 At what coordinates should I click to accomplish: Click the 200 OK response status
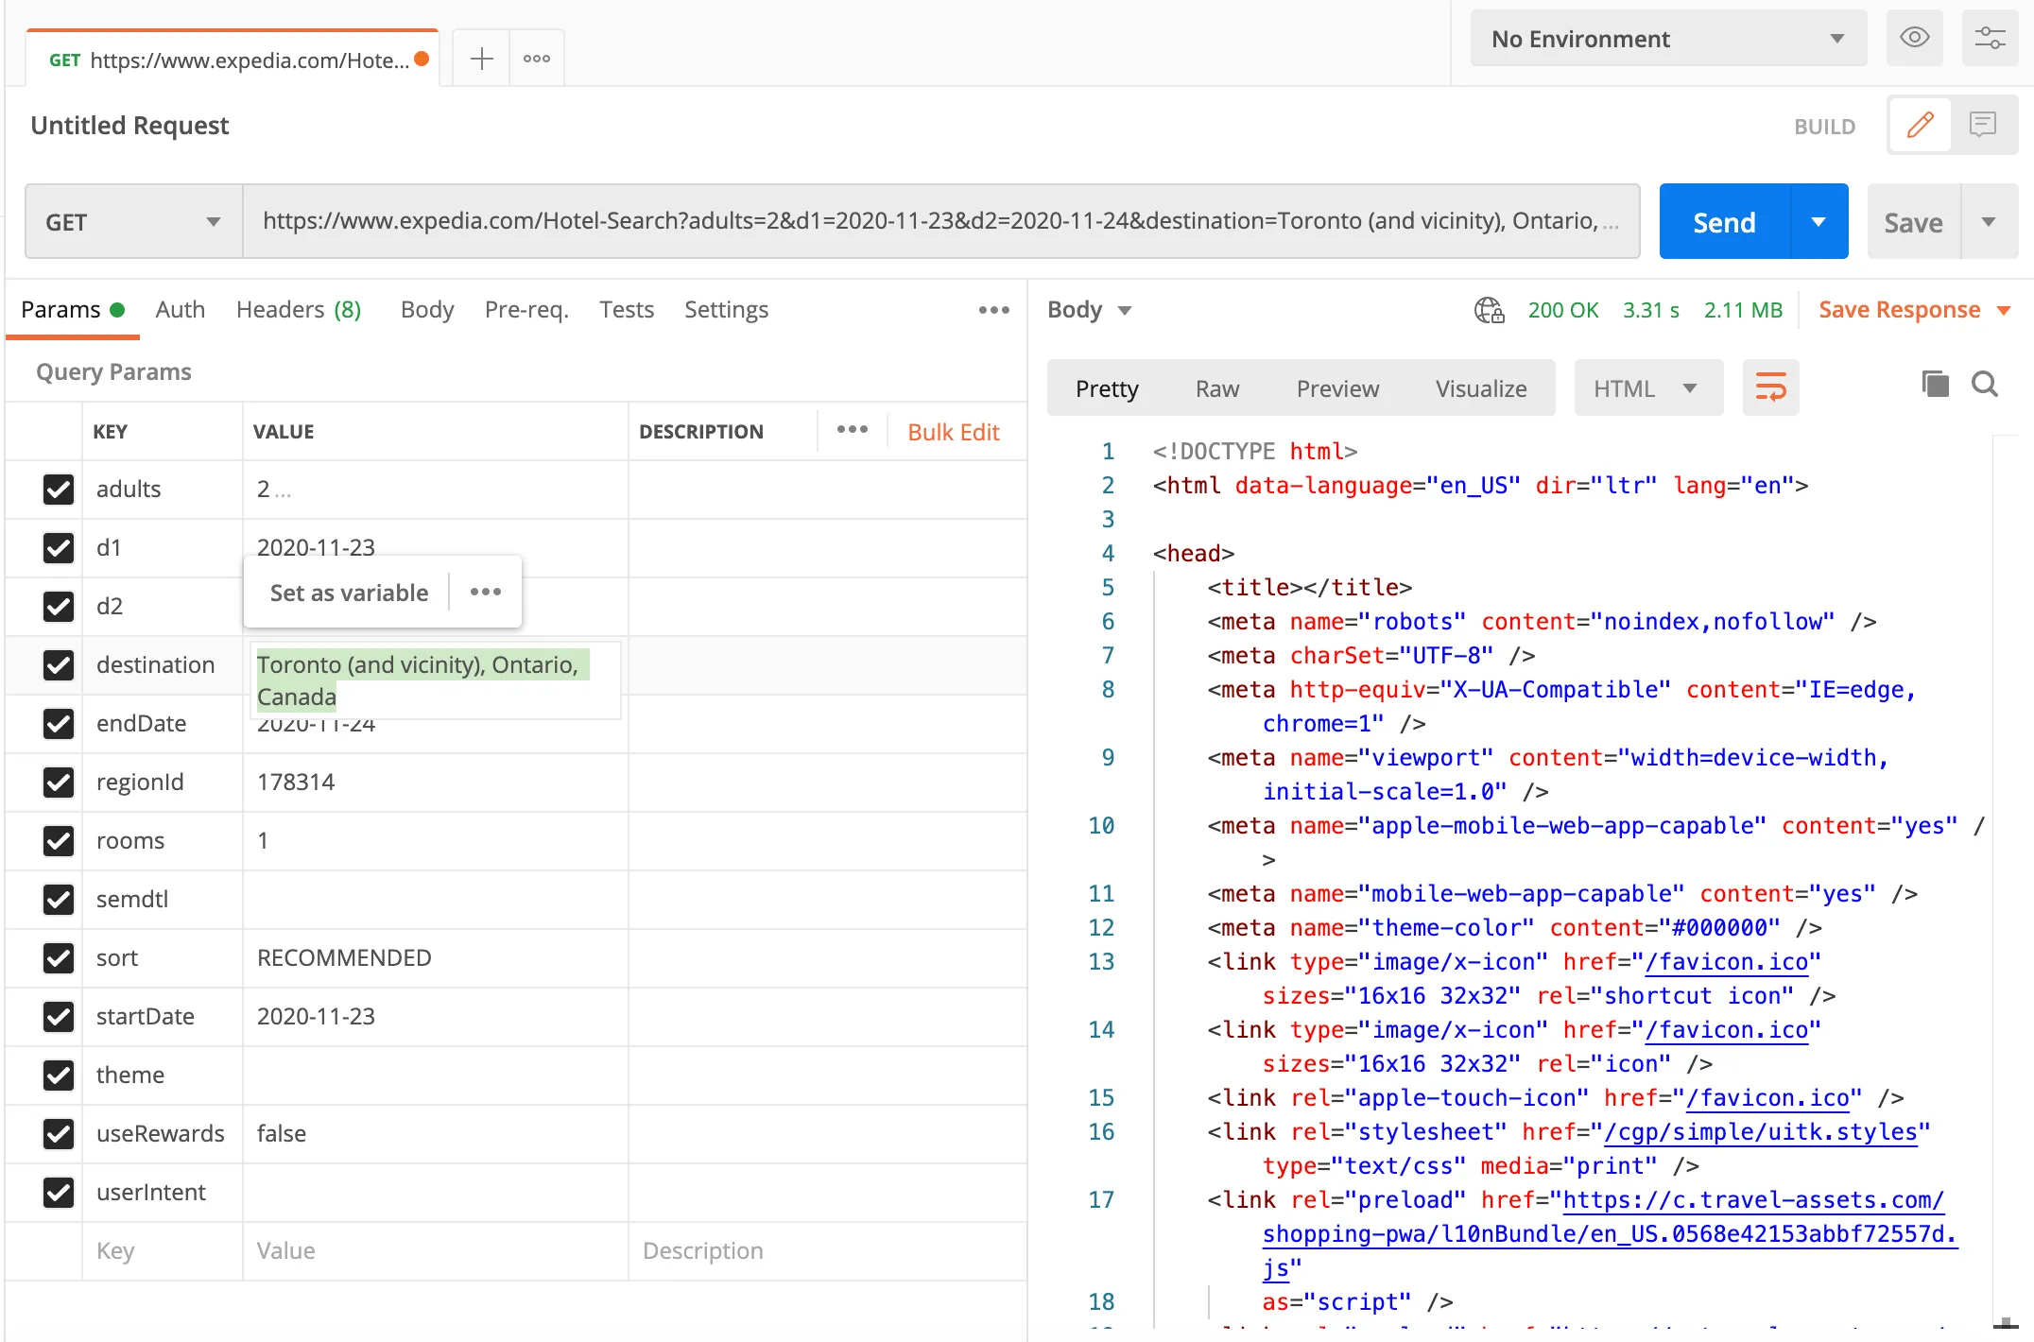[1563, 310]
